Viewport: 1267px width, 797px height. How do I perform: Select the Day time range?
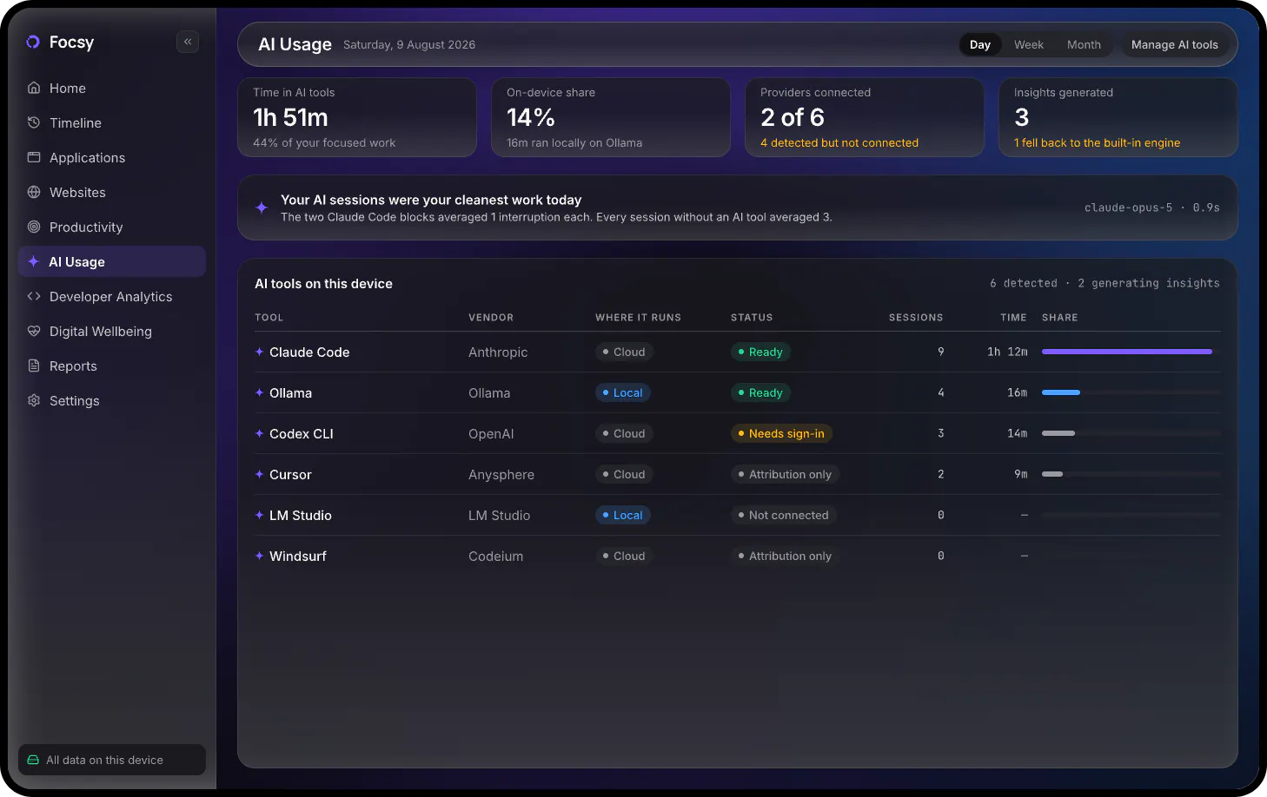[x=980, y=44]
